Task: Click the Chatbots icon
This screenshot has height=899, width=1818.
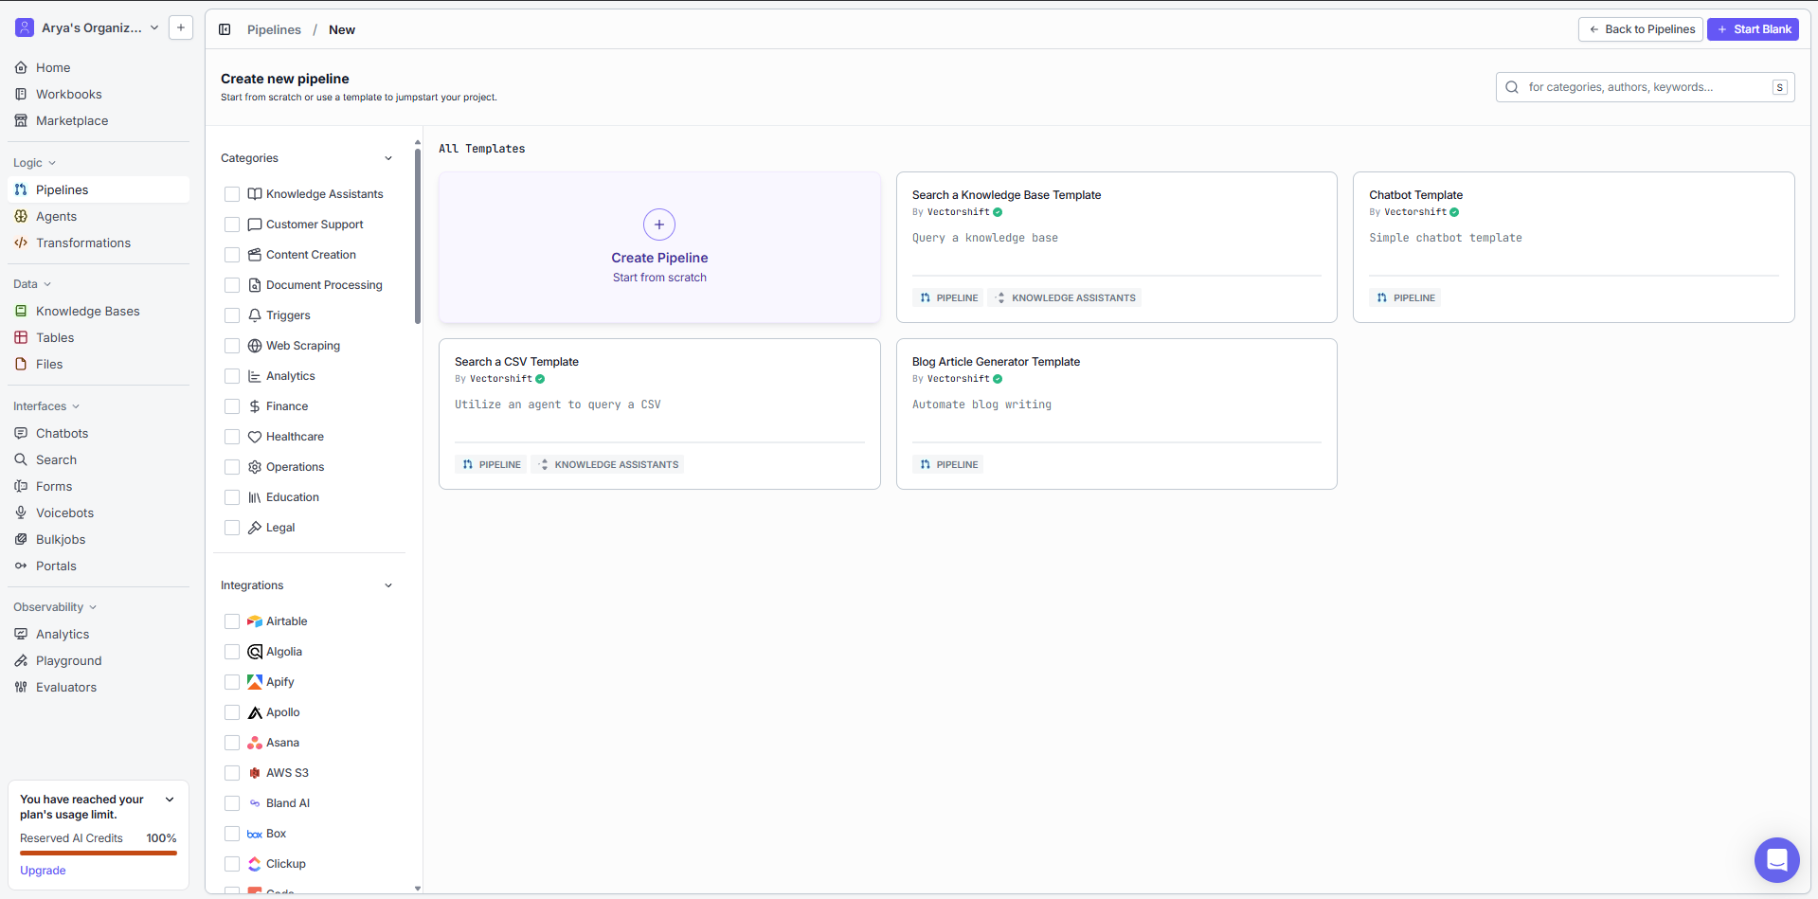Action: [x=21, y=433]
